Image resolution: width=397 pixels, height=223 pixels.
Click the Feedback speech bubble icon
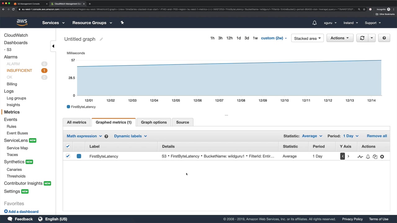[x=10, y=219]
